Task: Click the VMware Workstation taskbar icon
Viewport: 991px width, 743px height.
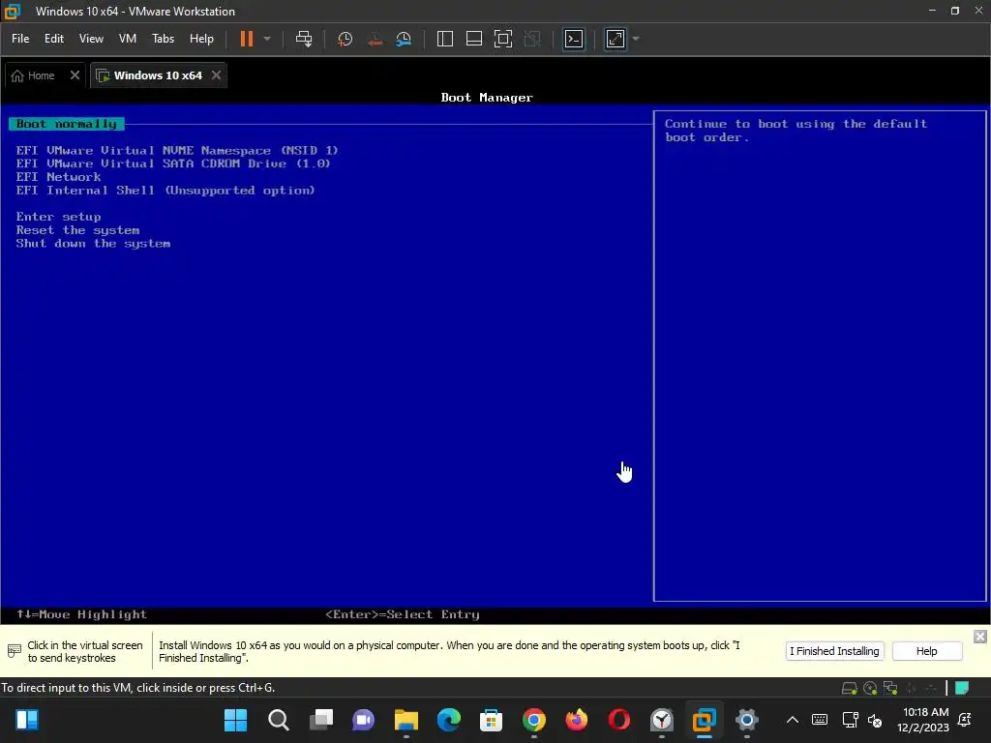Action: 705,720
